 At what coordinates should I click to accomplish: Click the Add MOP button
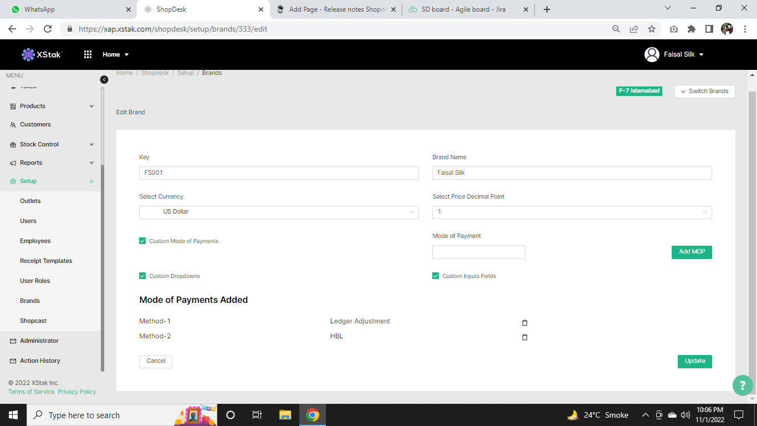tap(692, 252)
